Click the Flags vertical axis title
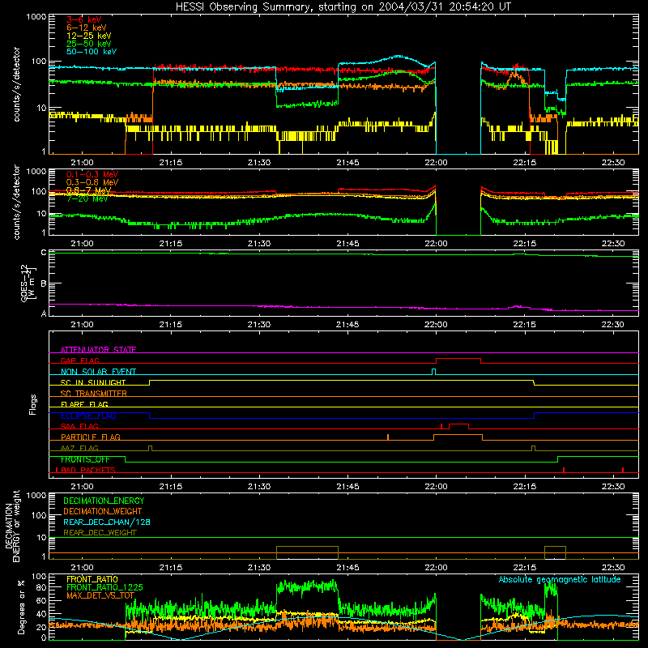Viewport: 648px width, 648px height. (x=32, y=404)
